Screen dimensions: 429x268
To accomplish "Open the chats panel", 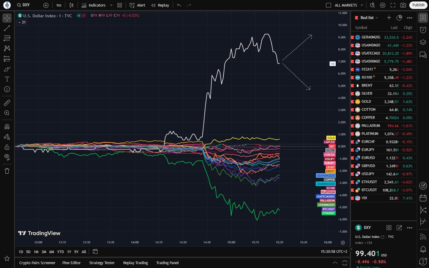I will pyautogui.click(x=423, y=55).
